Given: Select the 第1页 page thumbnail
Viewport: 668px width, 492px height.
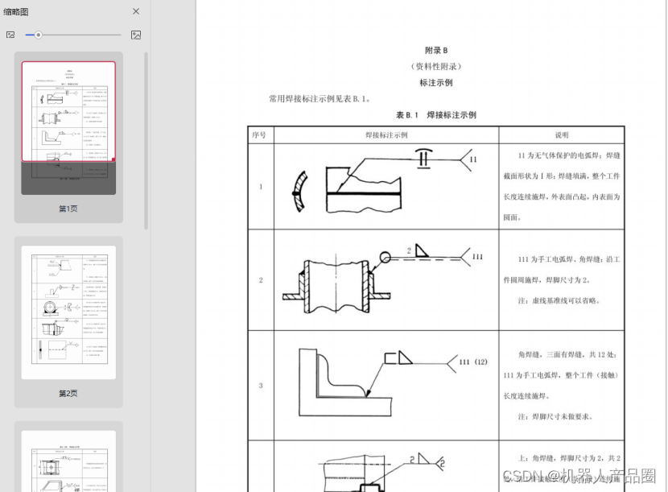Looking at the screenshot, I should click(68, 128).
